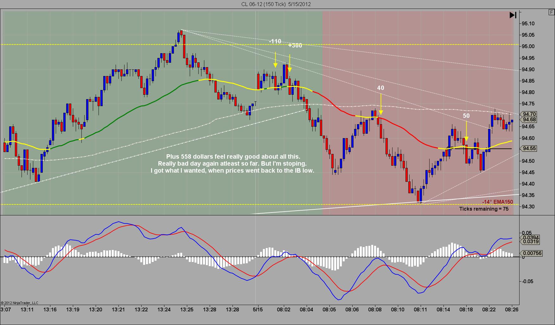Screen dimensions: 555x325
Task: Click the 0.0394 indicator value marker
Action: point(531,237)
